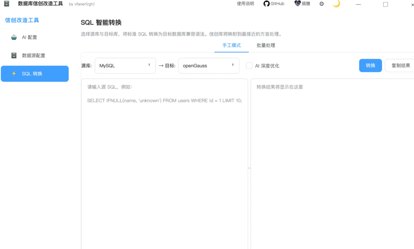Click the SQL 智能转换 heading
Image resolution: width=414 pixels, height=249 pixels.
click(101, 23)
